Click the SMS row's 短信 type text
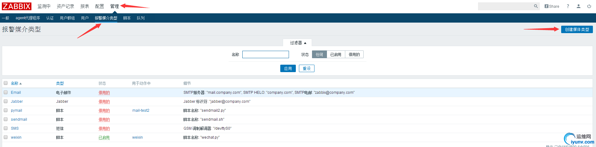This screenshot has width=596, height=147. pos(60,128)
